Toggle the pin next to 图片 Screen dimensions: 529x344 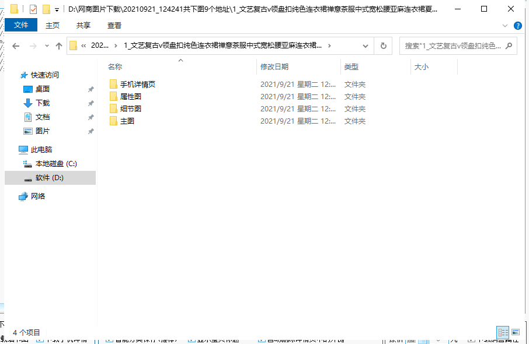(x=92, y=131)
